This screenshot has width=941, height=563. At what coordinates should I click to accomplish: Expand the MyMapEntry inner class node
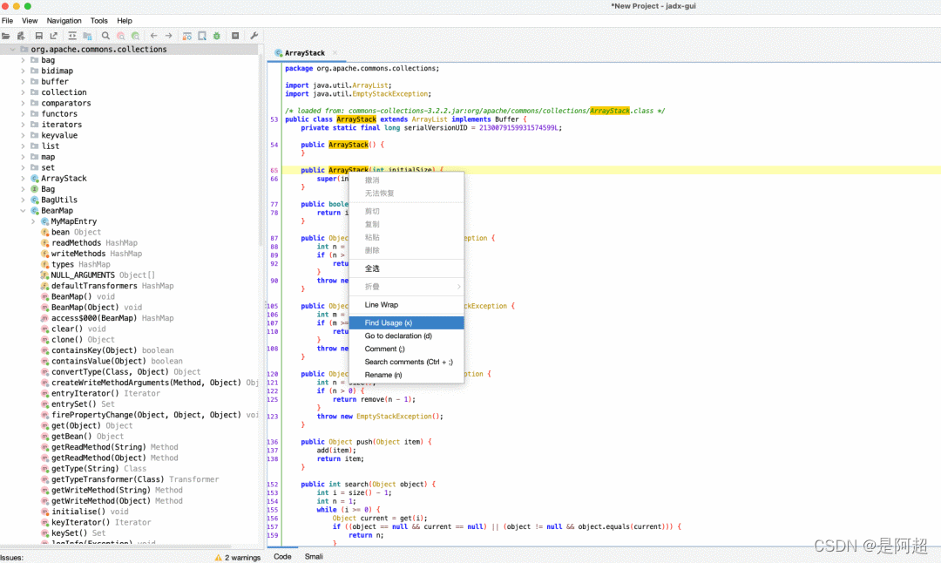pos(33,221)
